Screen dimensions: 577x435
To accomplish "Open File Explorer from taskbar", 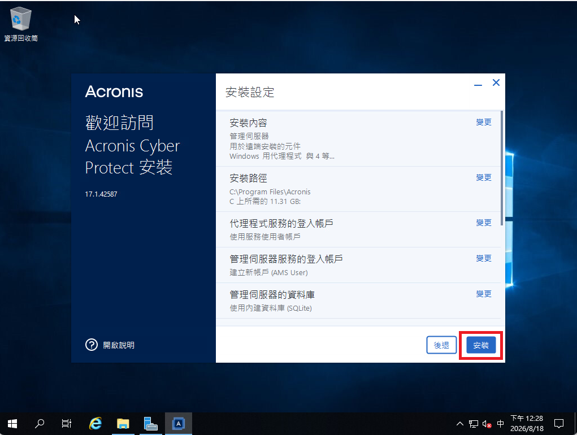I will (x=123, y=424).
